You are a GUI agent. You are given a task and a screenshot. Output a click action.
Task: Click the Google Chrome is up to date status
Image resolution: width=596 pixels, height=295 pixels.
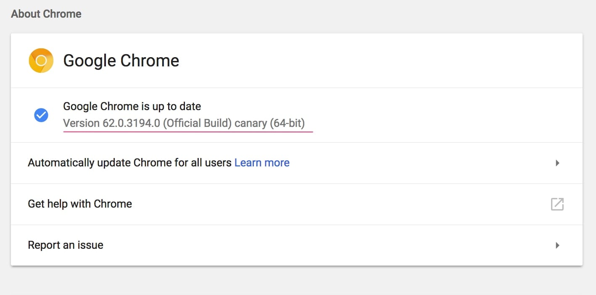click(132, 106)
